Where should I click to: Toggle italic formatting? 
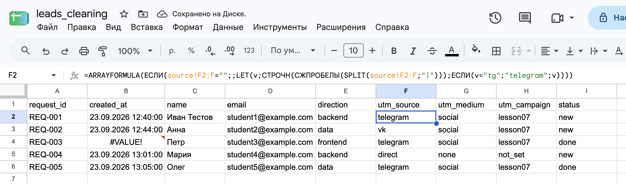[x=413, y=51]
